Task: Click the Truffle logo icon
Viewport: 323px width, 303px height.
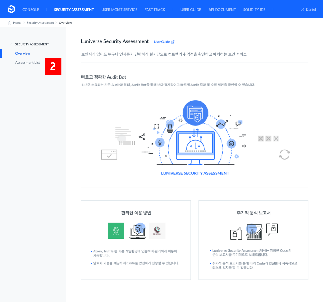Action: (157, 231)
